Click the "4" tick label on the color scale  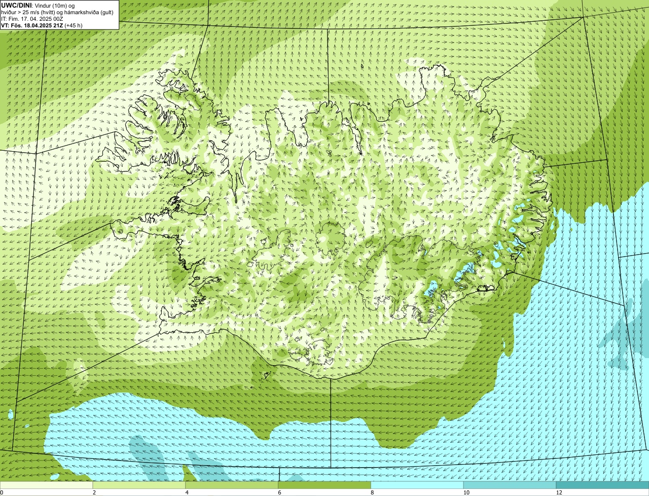187,492
